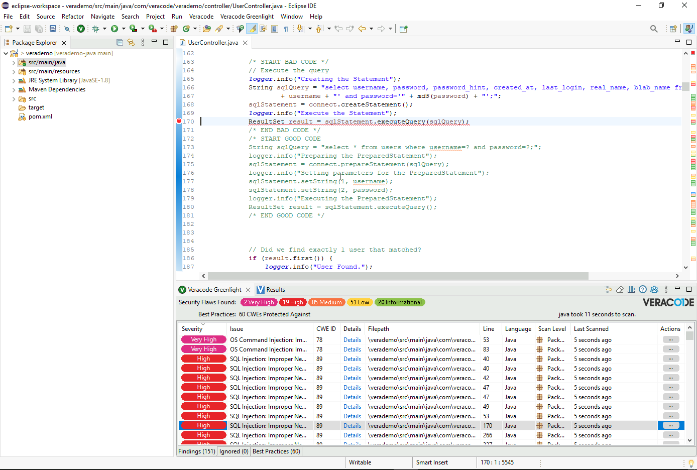Click the Save toolbar icon

(x=28, y=29)
